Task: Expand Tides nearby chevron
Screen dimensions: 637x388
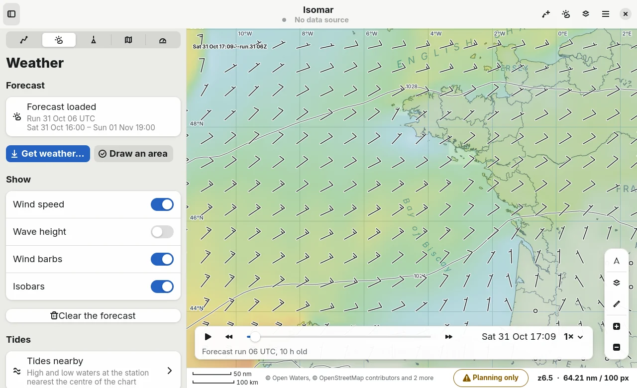Action: [x=169, y=371]
